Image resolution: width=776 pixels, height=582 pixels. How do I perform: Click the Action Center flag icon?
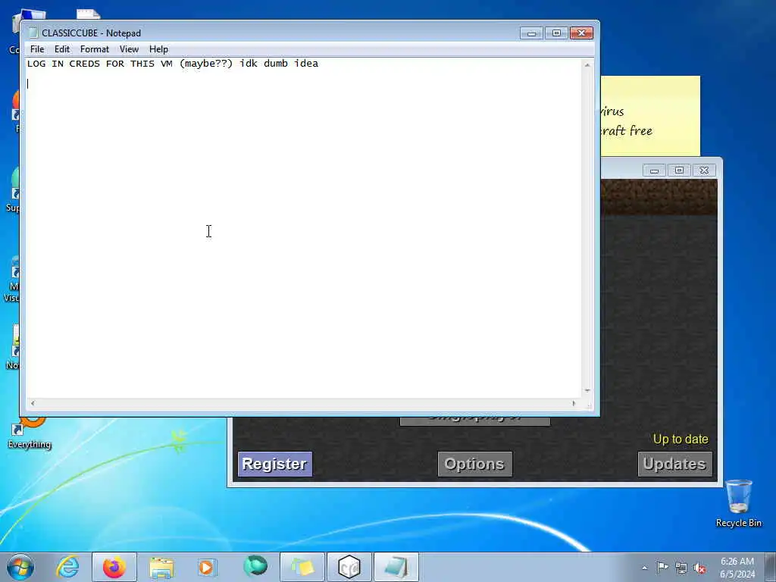[662, 567]
